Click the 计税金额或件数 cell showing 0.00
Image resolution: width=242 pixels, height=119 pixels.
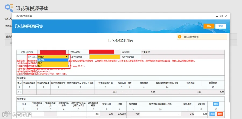click(x=93, y=114)
